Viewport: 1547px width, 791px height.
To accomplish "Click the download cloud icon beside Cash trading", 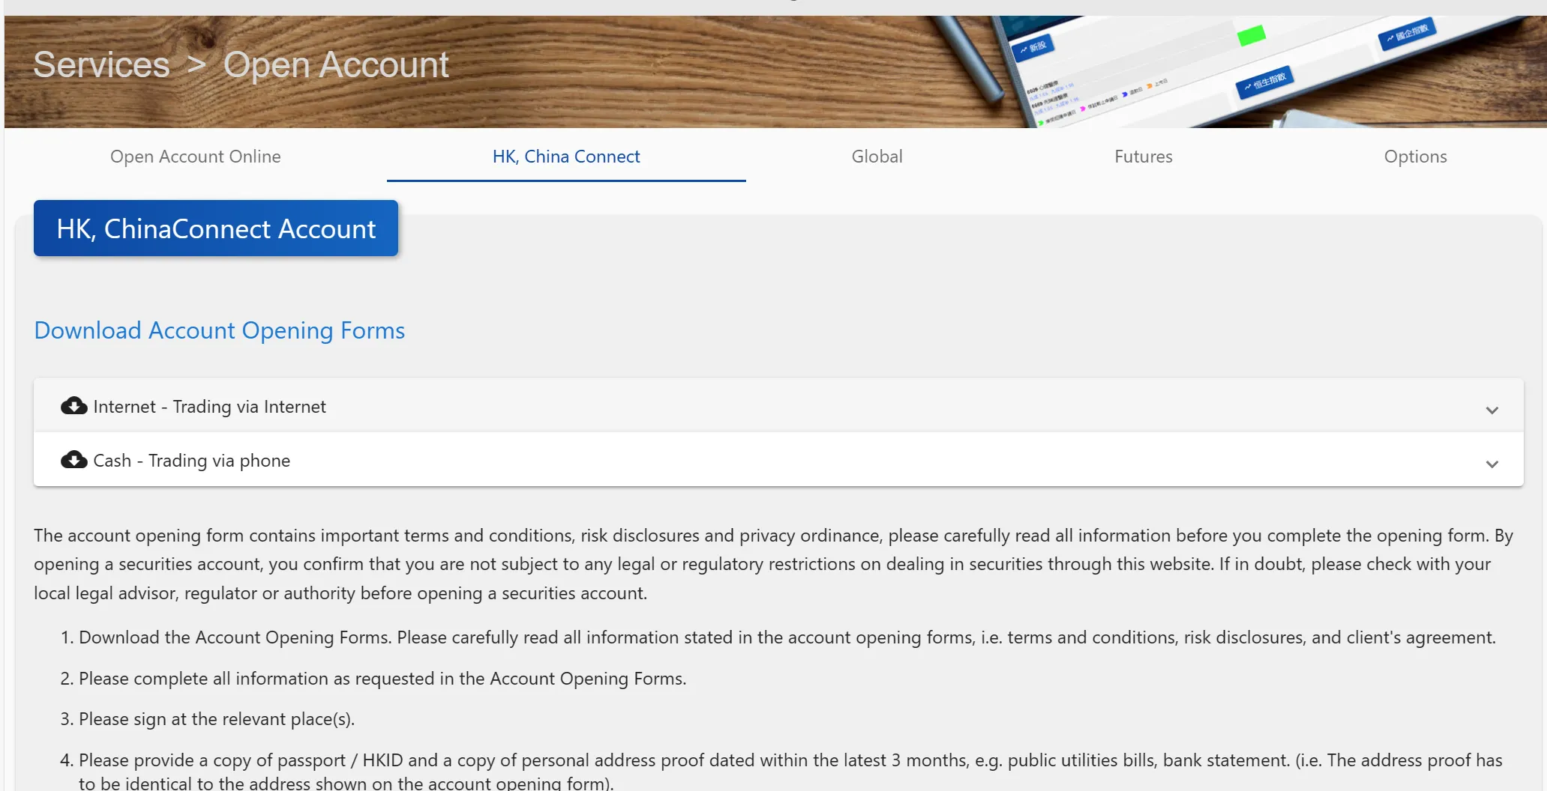I will coord(73,460).
